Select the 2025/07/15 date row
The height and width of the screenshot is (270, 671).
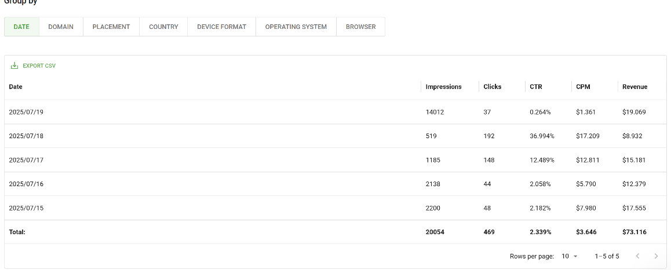[335, 208]
